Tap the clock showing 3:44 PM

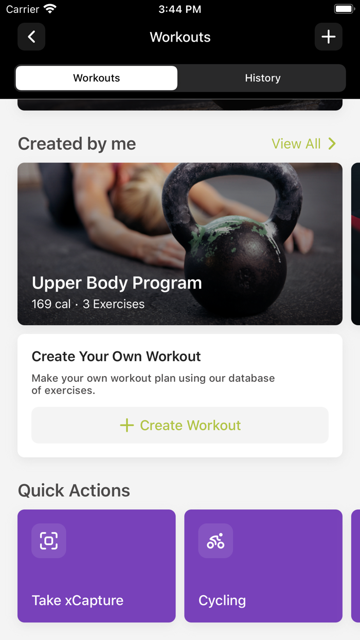(180, 8)
